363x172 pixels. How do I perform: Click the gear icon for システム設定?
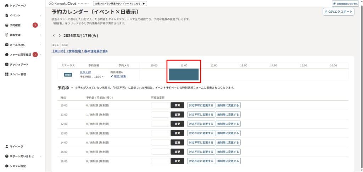point(7,166)
